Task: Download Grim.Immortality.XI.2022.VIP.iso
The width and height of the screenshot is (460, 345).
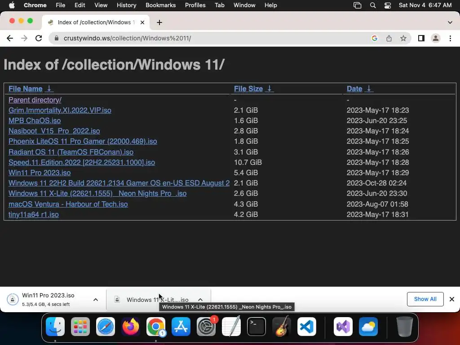Action: point(60,110)
